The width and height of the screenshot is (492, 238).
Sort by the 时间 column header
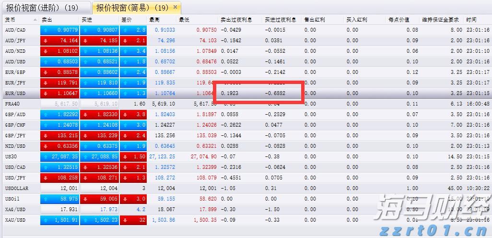point(471,20)
